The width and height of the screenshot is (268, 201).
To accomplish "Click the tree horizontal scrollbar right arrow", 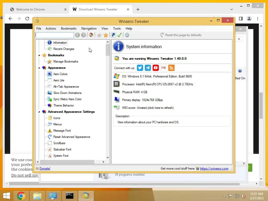I will (x=103, y=162).
